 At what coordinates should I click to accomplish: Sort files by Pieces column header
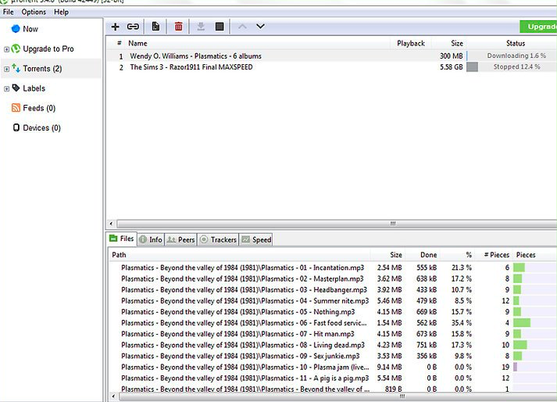(526, 255)
